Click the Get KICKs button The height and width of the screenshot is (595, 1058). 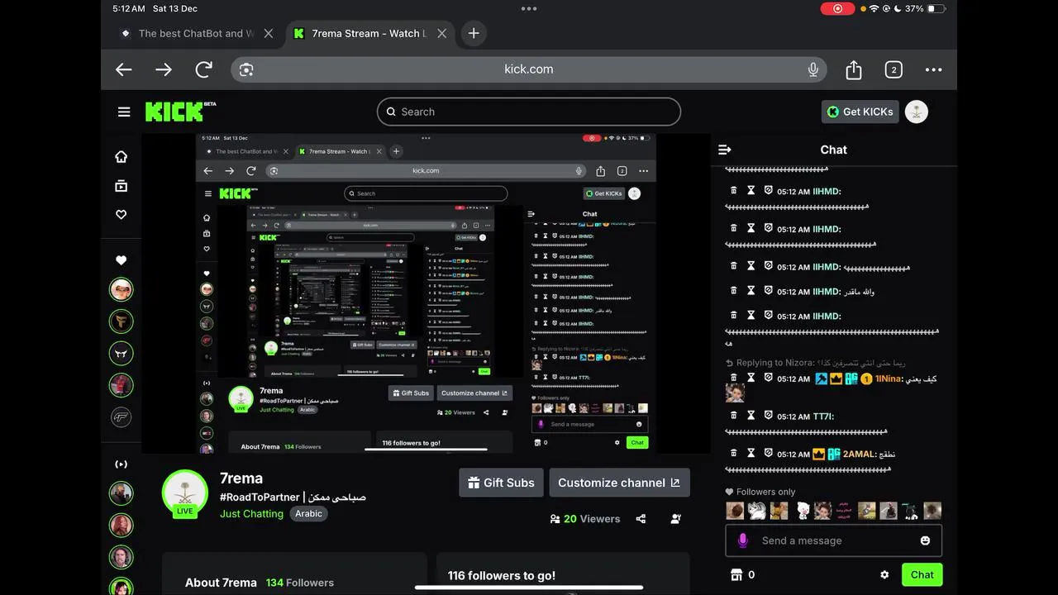pos(860,112)
